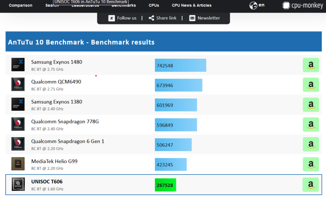Click Amazon icon for Snapdragon 778G
Viewport: 326px width, 197px height.
(x=311, y=125)
